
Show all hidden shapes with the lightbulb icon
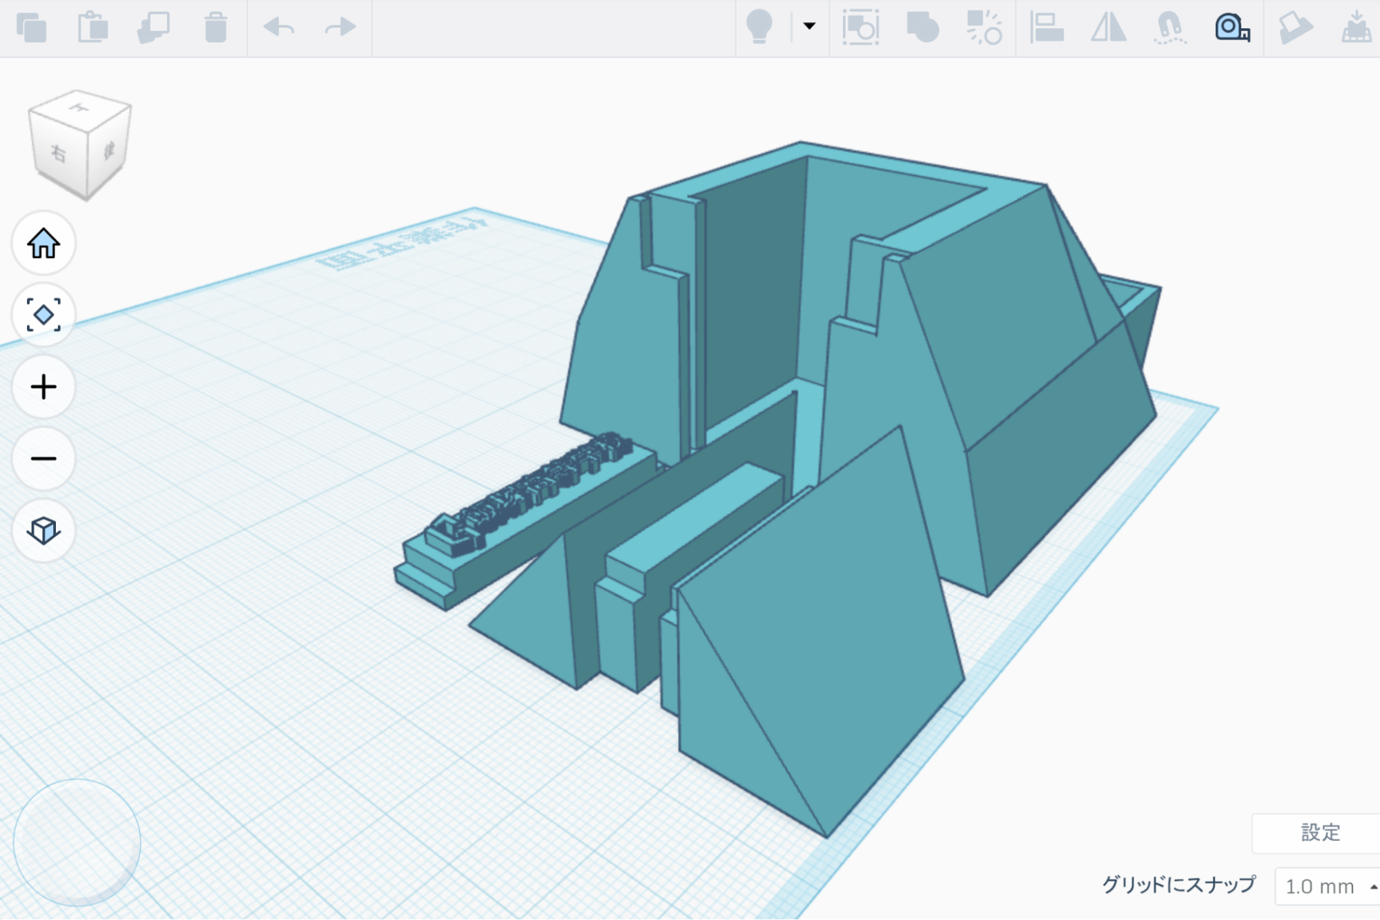pyautogui.click(x=759, y=28)
